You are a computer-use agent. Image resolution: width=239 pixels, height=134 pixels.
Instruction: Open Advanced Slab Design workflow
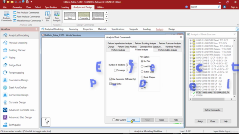pos(20,117)
